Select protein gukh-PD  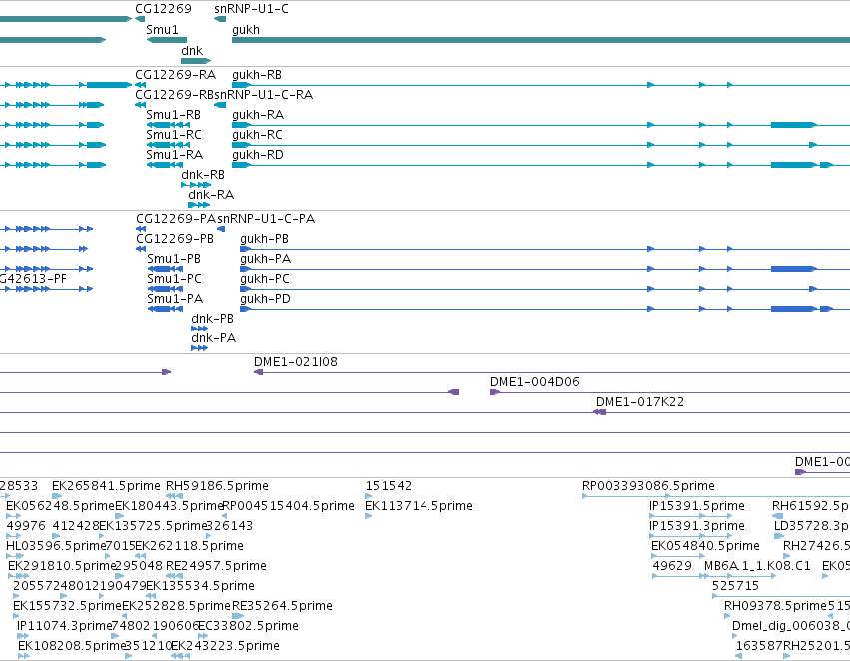point(265,299)
